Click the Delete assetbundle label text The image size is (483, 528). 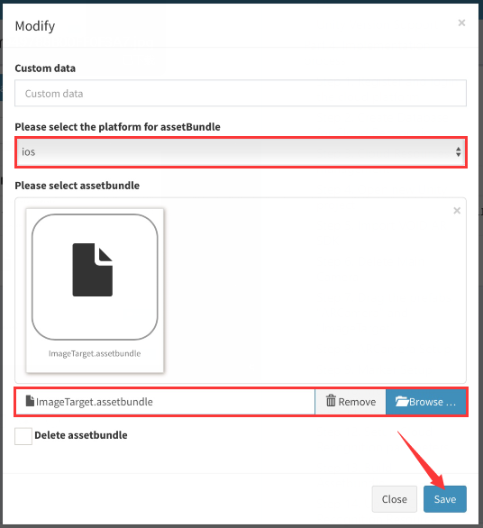(81, 435)
